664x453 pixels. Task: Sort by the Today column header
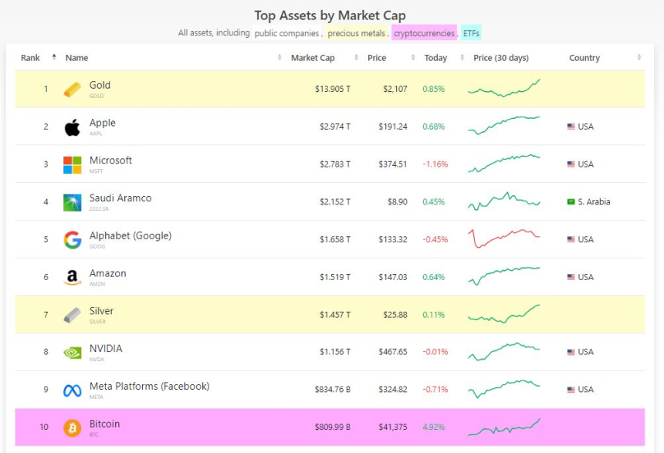click(435, 58)
